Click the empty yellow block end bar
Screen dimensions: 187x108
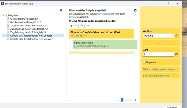102,53
